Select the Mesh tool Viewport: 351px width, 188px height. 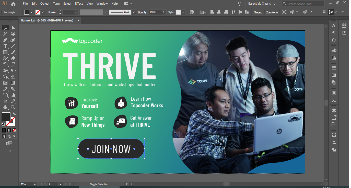click(5, 83)
